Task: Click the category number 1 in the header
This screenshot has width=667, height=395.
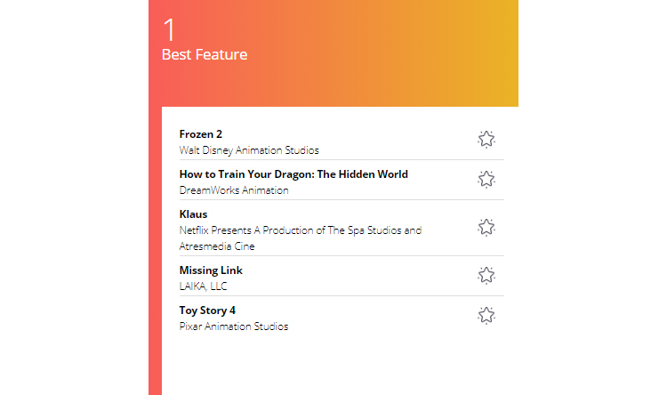Action: (169, 30)
